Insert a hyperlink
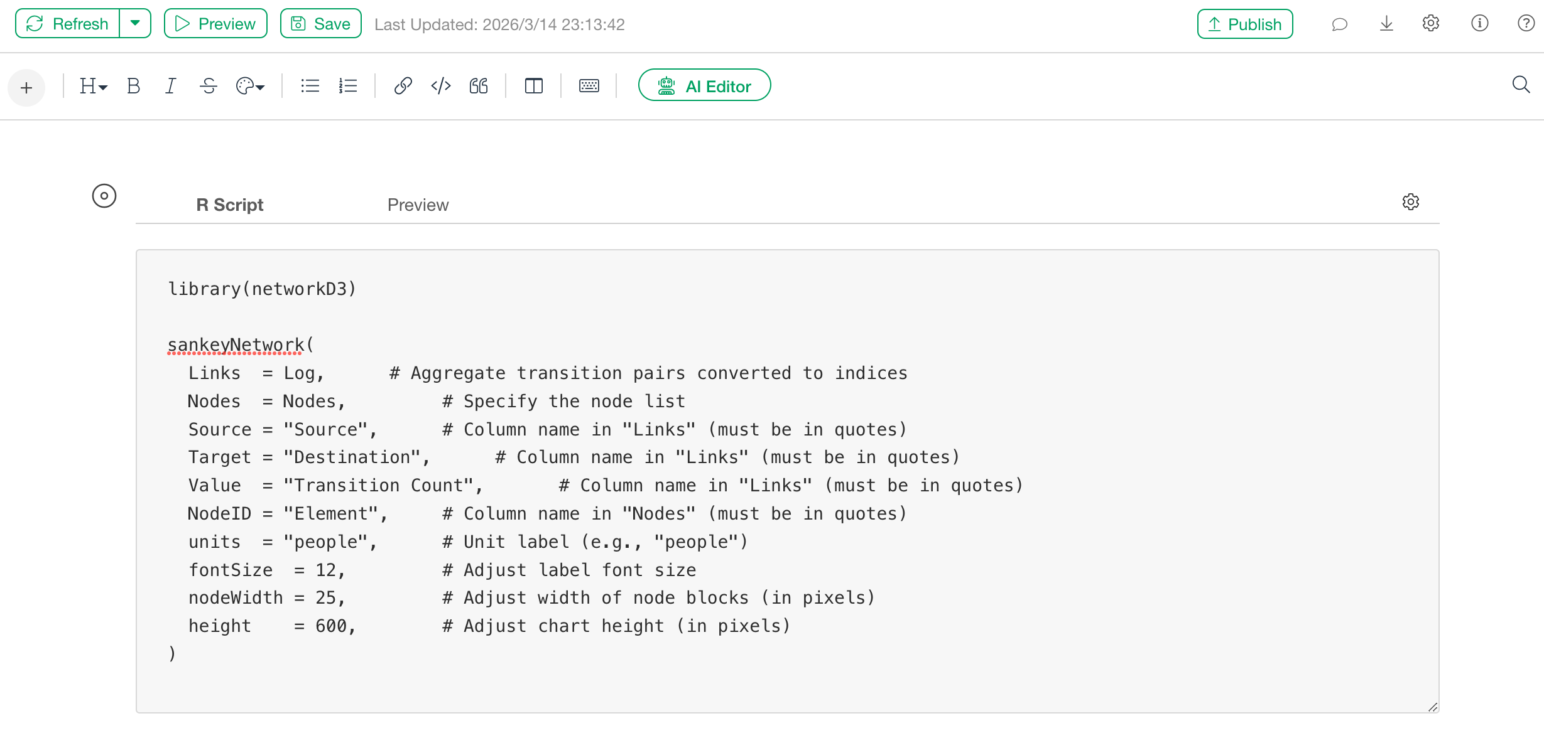Image resolution: width=1544 pixels, height=748 pixels. coord(403,86)
